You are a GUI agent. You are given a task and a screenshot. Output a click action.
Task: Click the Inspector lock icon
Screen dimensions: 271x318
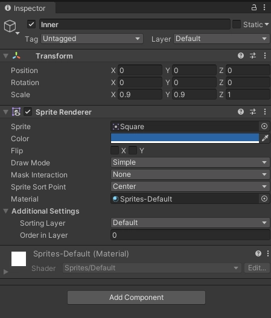click(254, 8)
